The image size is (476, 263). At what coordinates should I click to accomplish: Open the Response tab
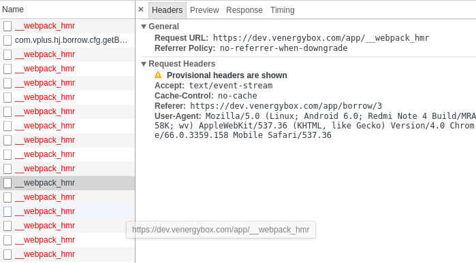pos(244,10)
